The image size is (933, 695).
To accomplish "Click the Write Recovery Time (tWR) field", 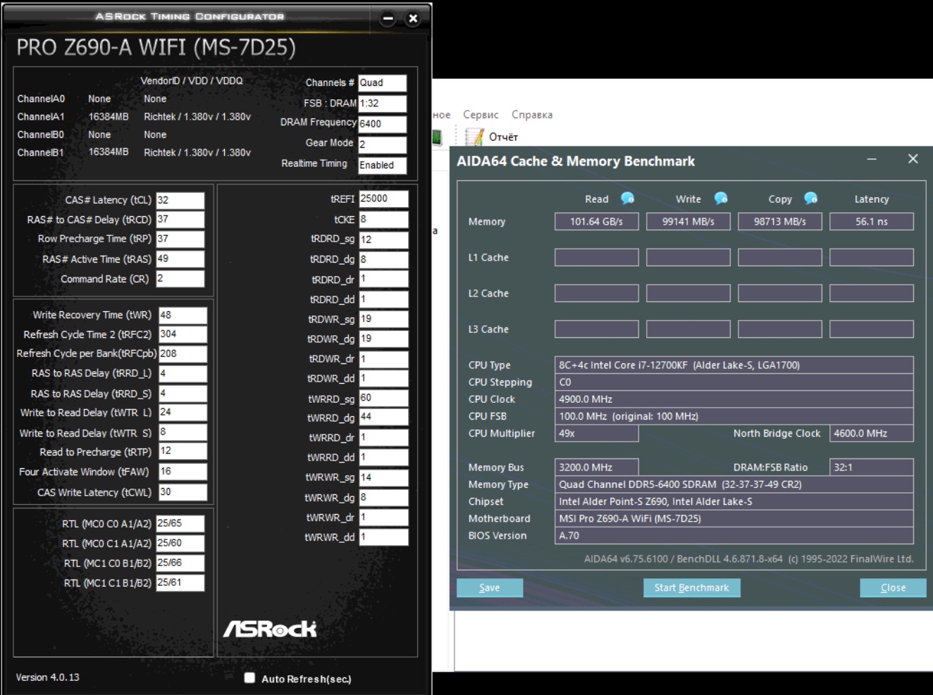I will pos(183,315).
